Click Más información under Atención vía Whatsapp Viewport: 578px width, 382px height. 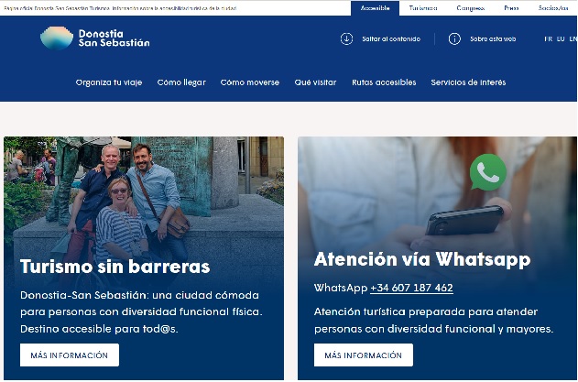click(363, 355)
